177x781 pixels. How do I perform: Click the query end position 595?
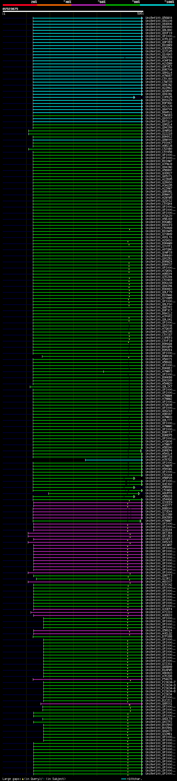click(x=140, y=14)
